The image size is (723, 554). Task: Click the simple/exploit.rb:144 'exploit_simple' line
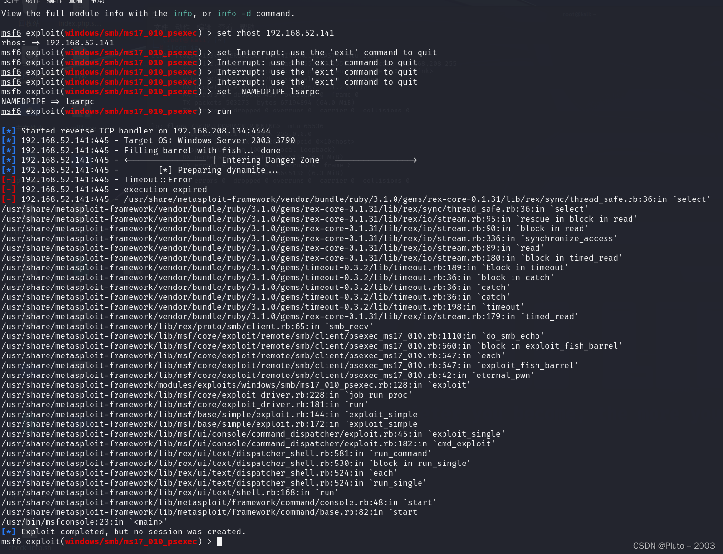(x=211, y=414)
